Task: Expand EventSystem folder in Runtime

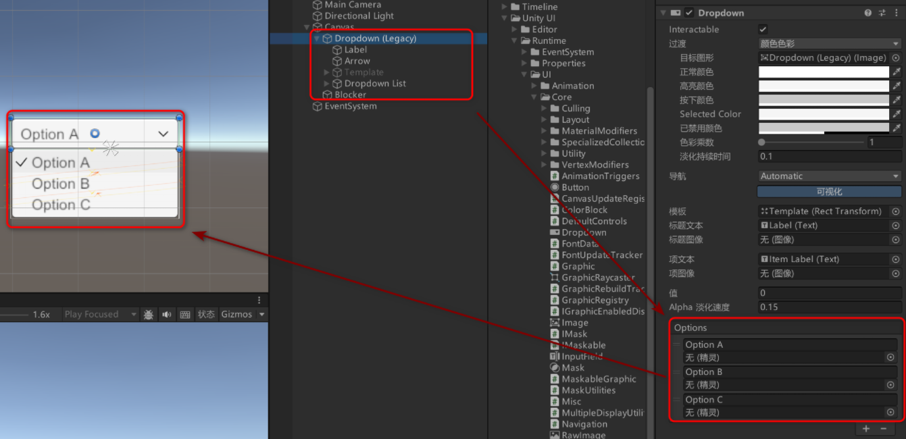Action: (x=525, y=52)
